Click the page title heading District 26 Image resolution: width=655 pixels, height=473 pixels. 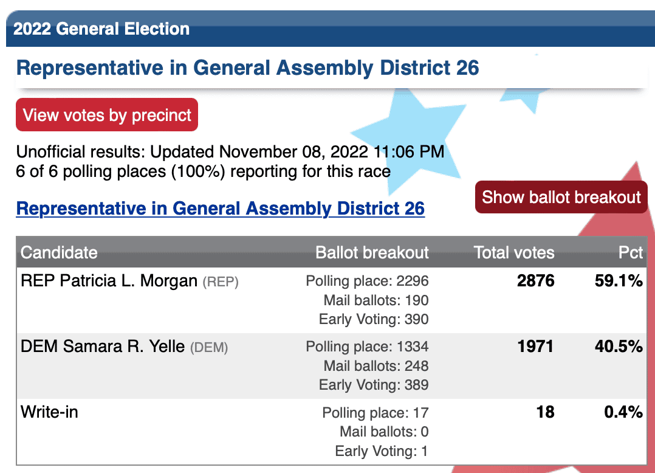coord(247,67)
